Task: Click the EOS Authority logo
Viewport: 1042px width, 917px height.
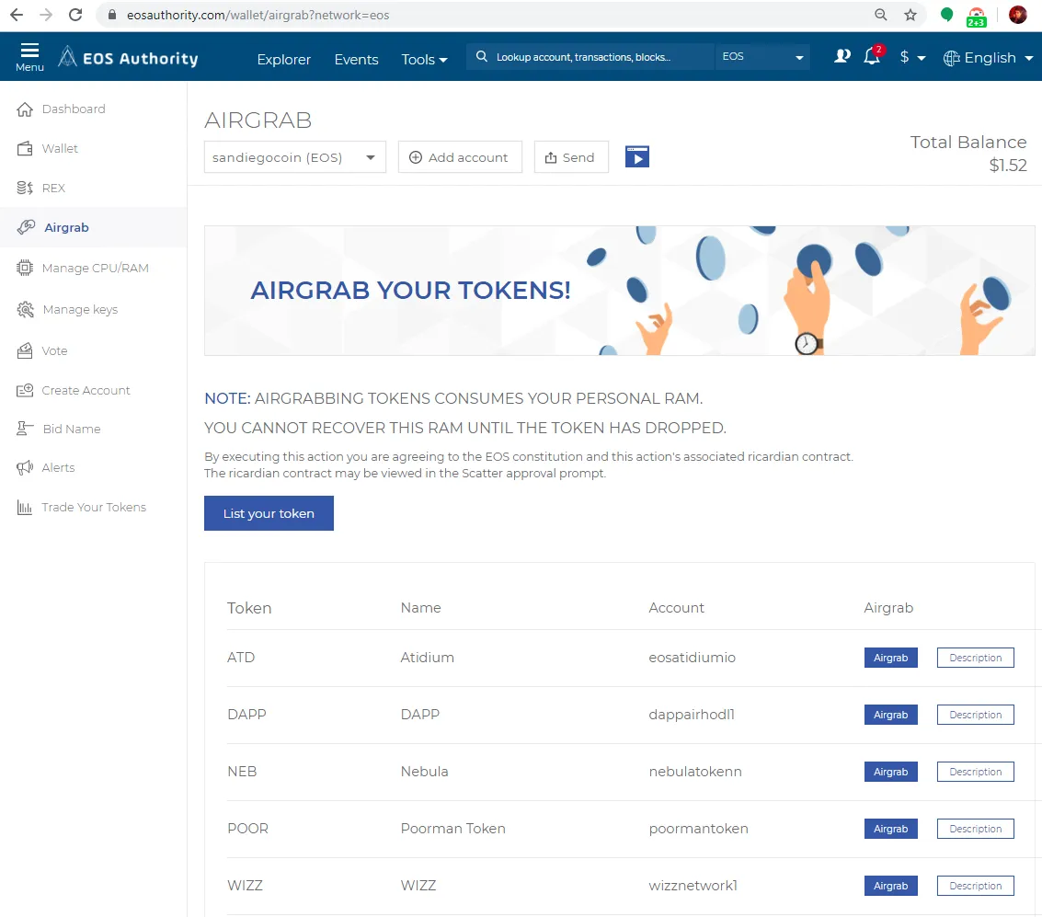Action: tap(128, 58)
